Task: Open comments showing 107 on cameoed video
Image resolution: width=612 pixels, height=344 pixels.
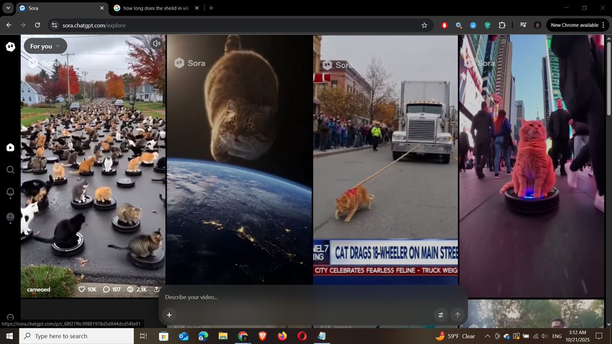Action: tap(112, 289)
